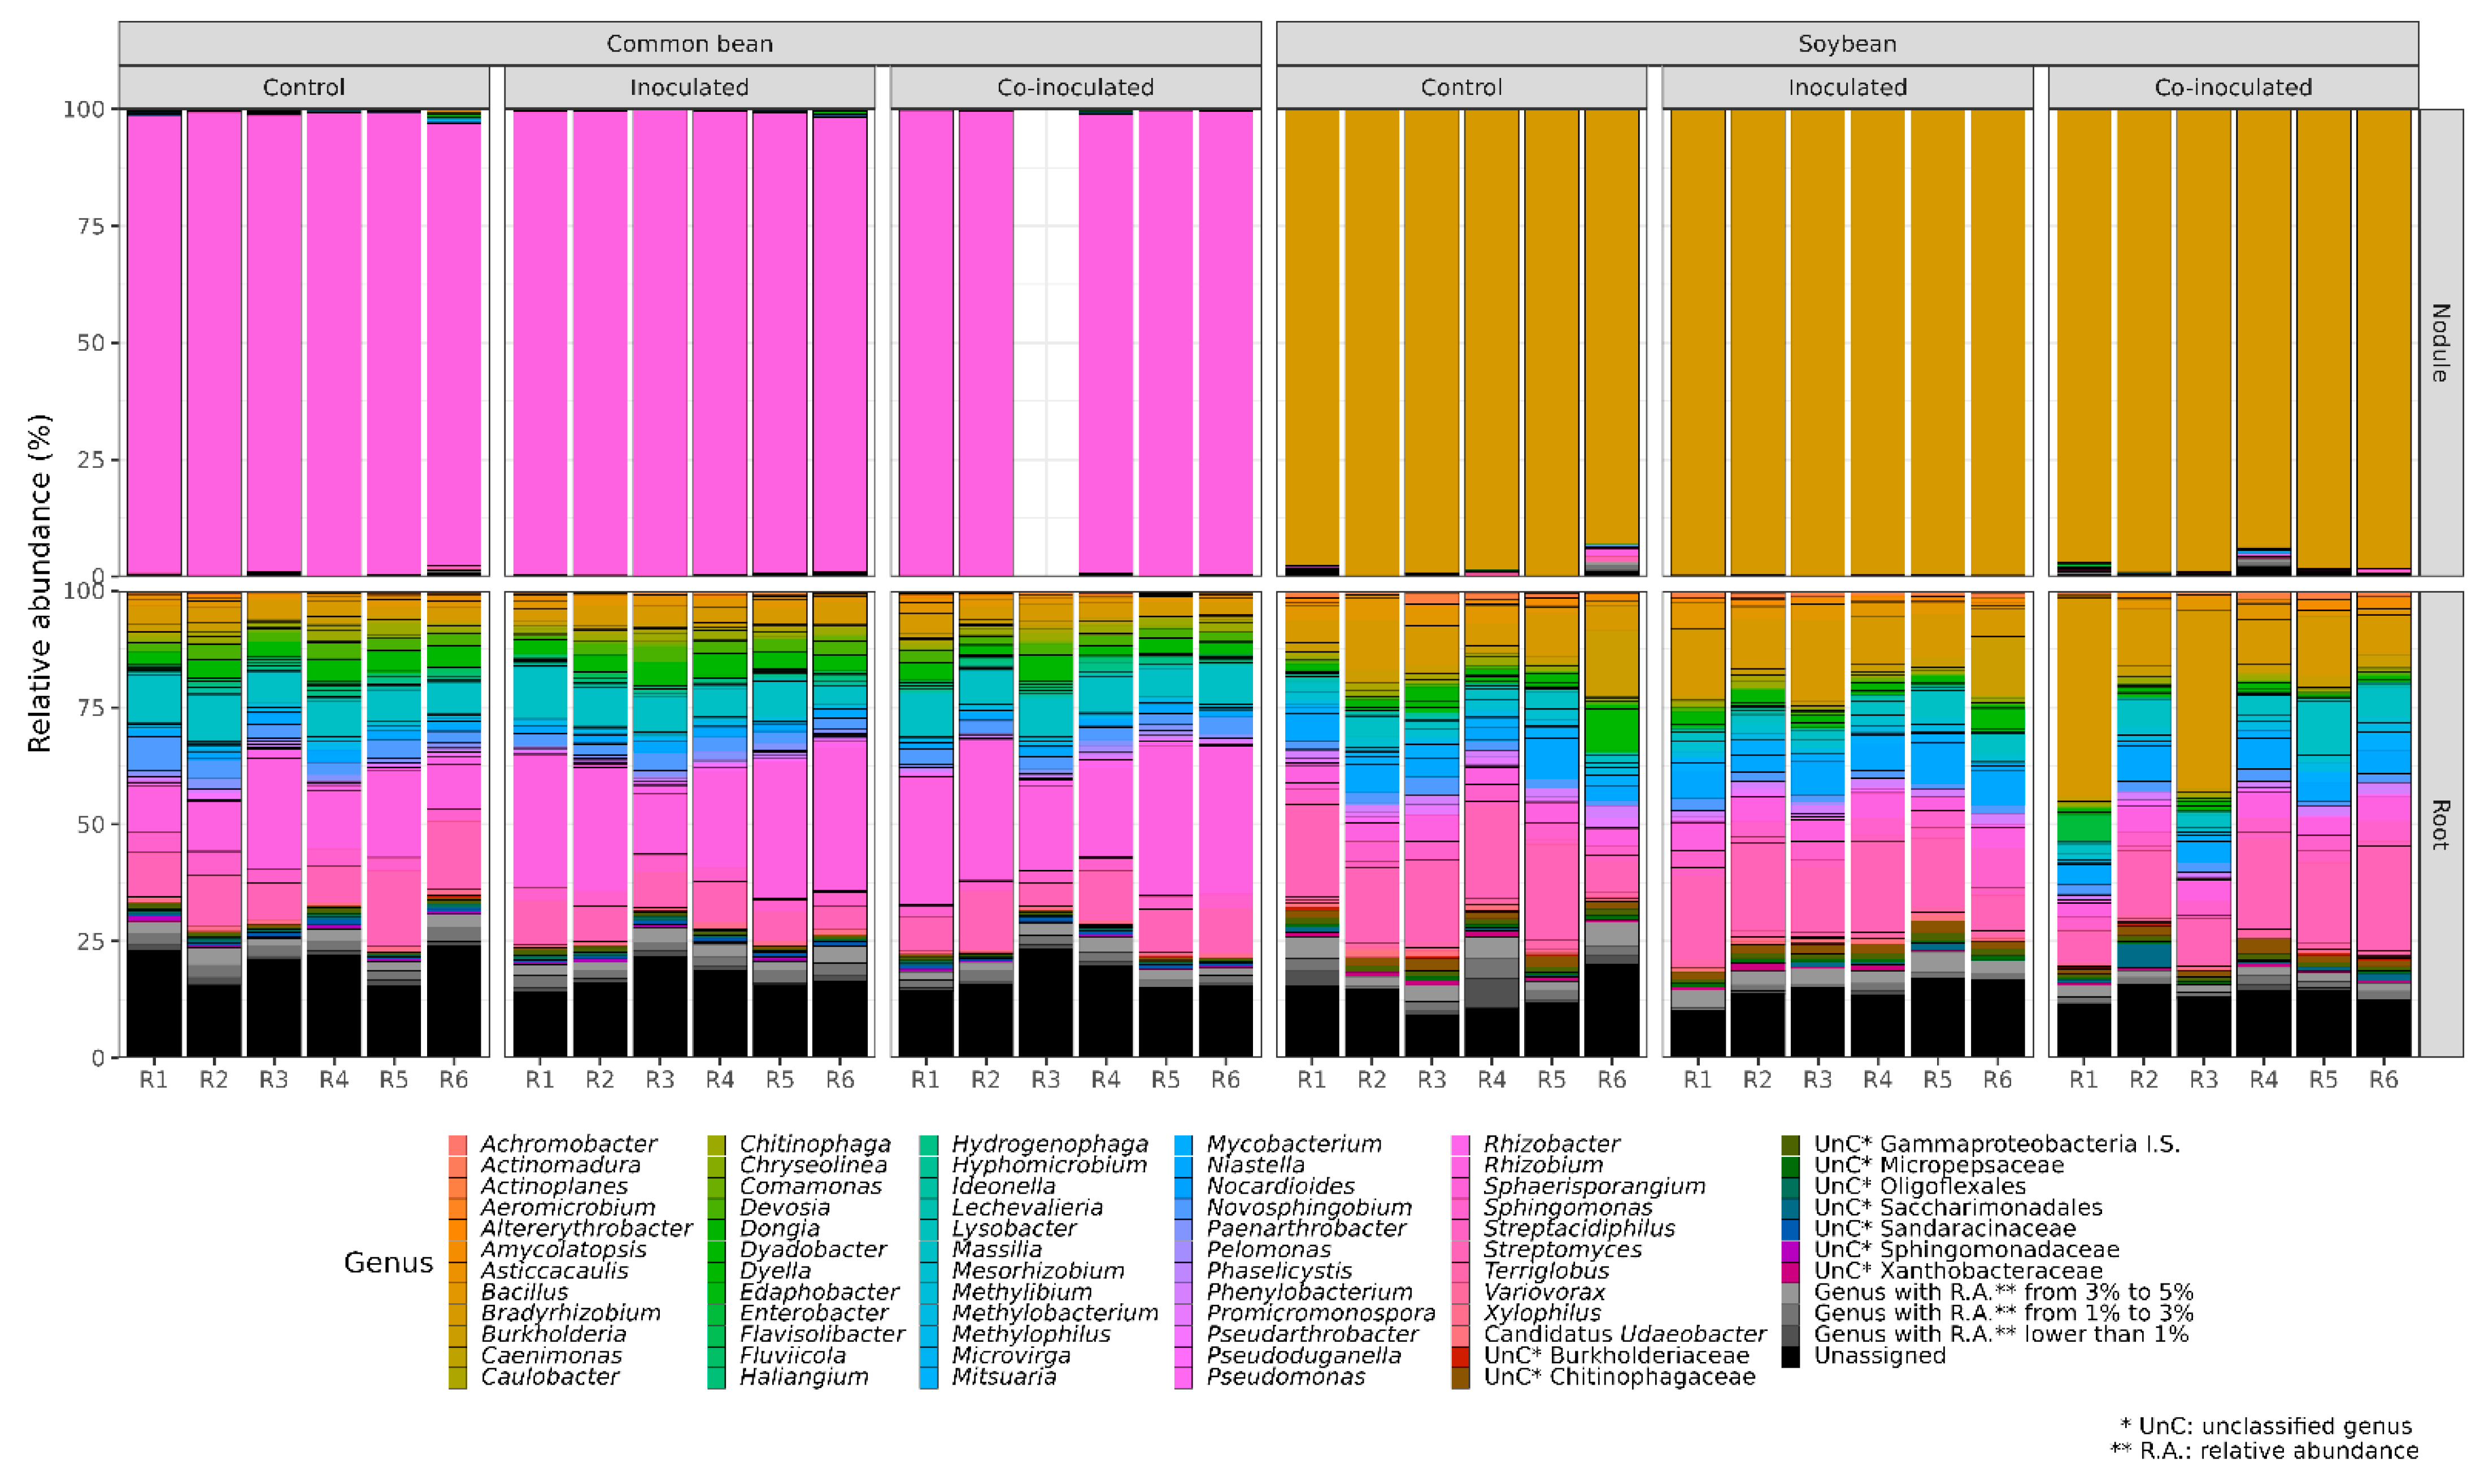The image size is (2480, 1484).
Task: Click the Co-inoculated header under Common bean
Action: tap(1075, 88)
